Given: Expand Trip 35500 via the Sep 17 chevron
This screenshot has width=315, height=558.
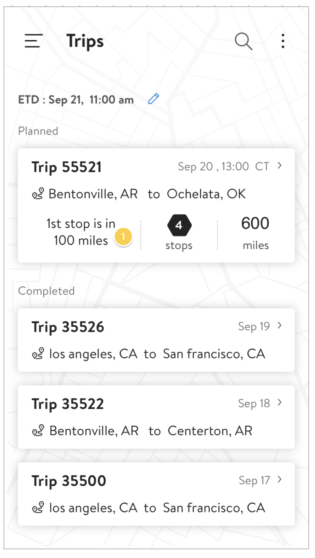Looking at the screenshot, I should [x=280, y=480].
